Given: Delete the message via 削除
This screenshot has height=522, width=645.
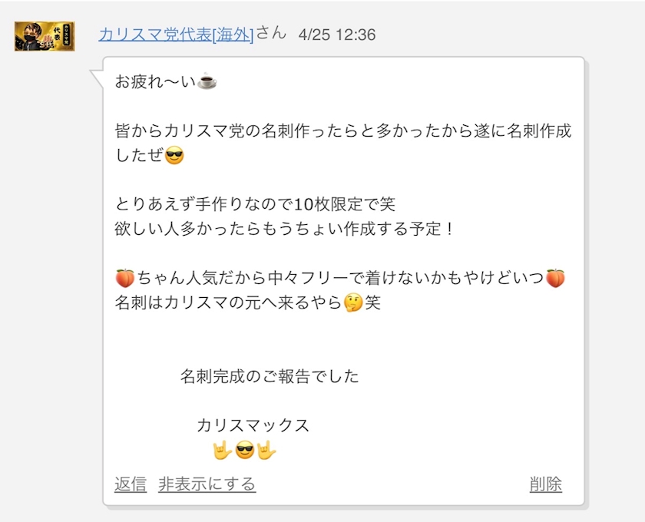Looking at the screenshot, I should [x=546, y=484].
